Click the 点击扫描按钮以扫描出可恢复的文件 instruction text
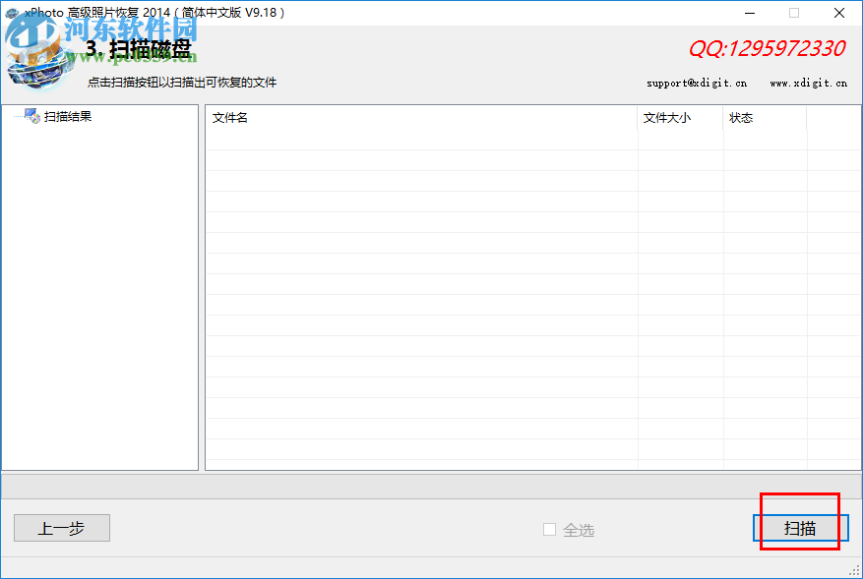The height and width of the screenshot is (579, 863). pos(182,83)
